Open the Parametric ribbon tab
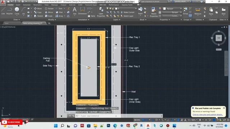Viewport: 230px width, 129px height. click(x=37, y=5)
